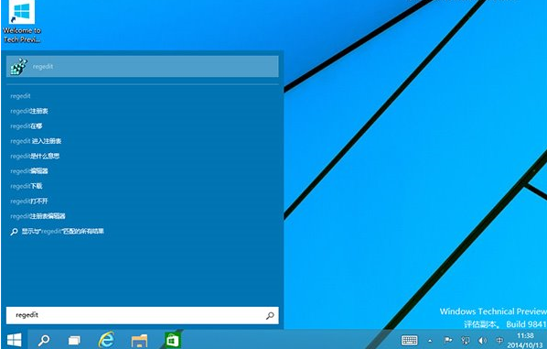Viewport: 547px width, 349px height.
Task: Select suggestion 'regedit编辑器'
Action: pos(29,171)
